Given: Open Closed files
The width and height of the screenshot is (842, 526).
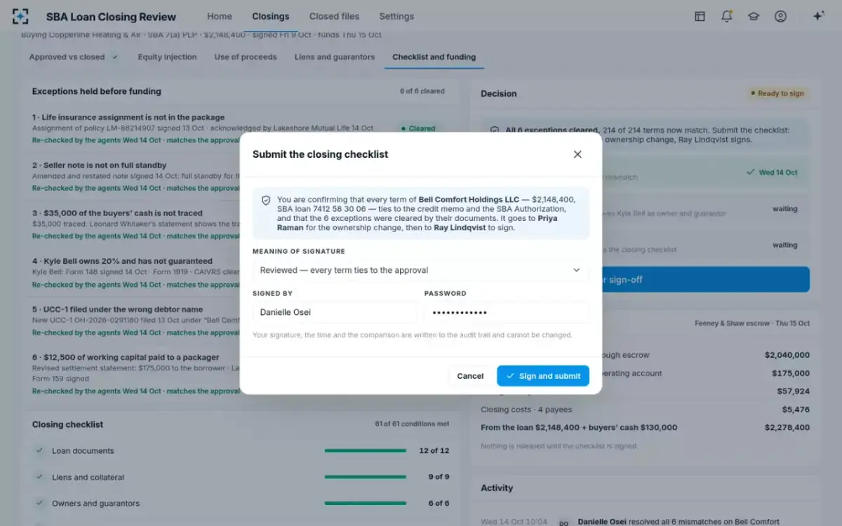Looking at the screenshot, I should tap(334, 16).
